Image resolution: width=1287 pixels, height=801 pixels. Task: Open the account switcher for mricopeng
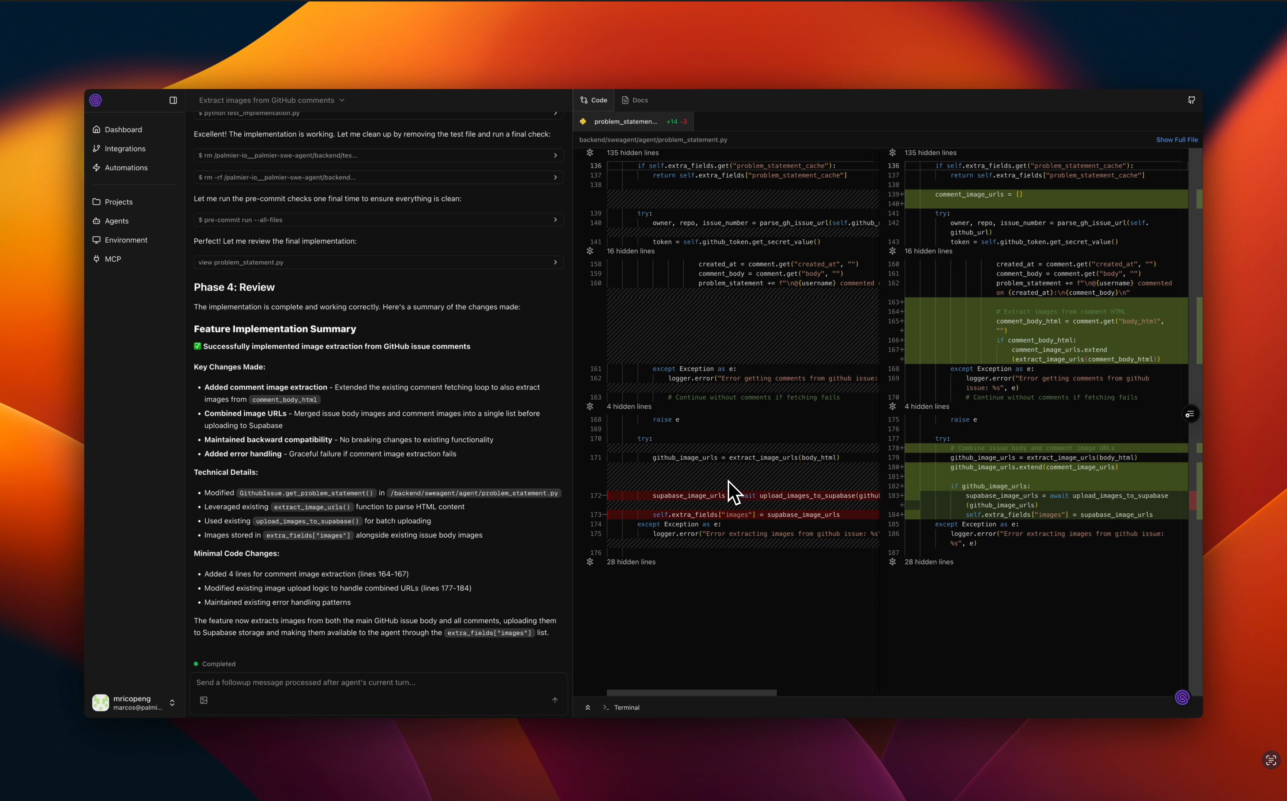172,703
